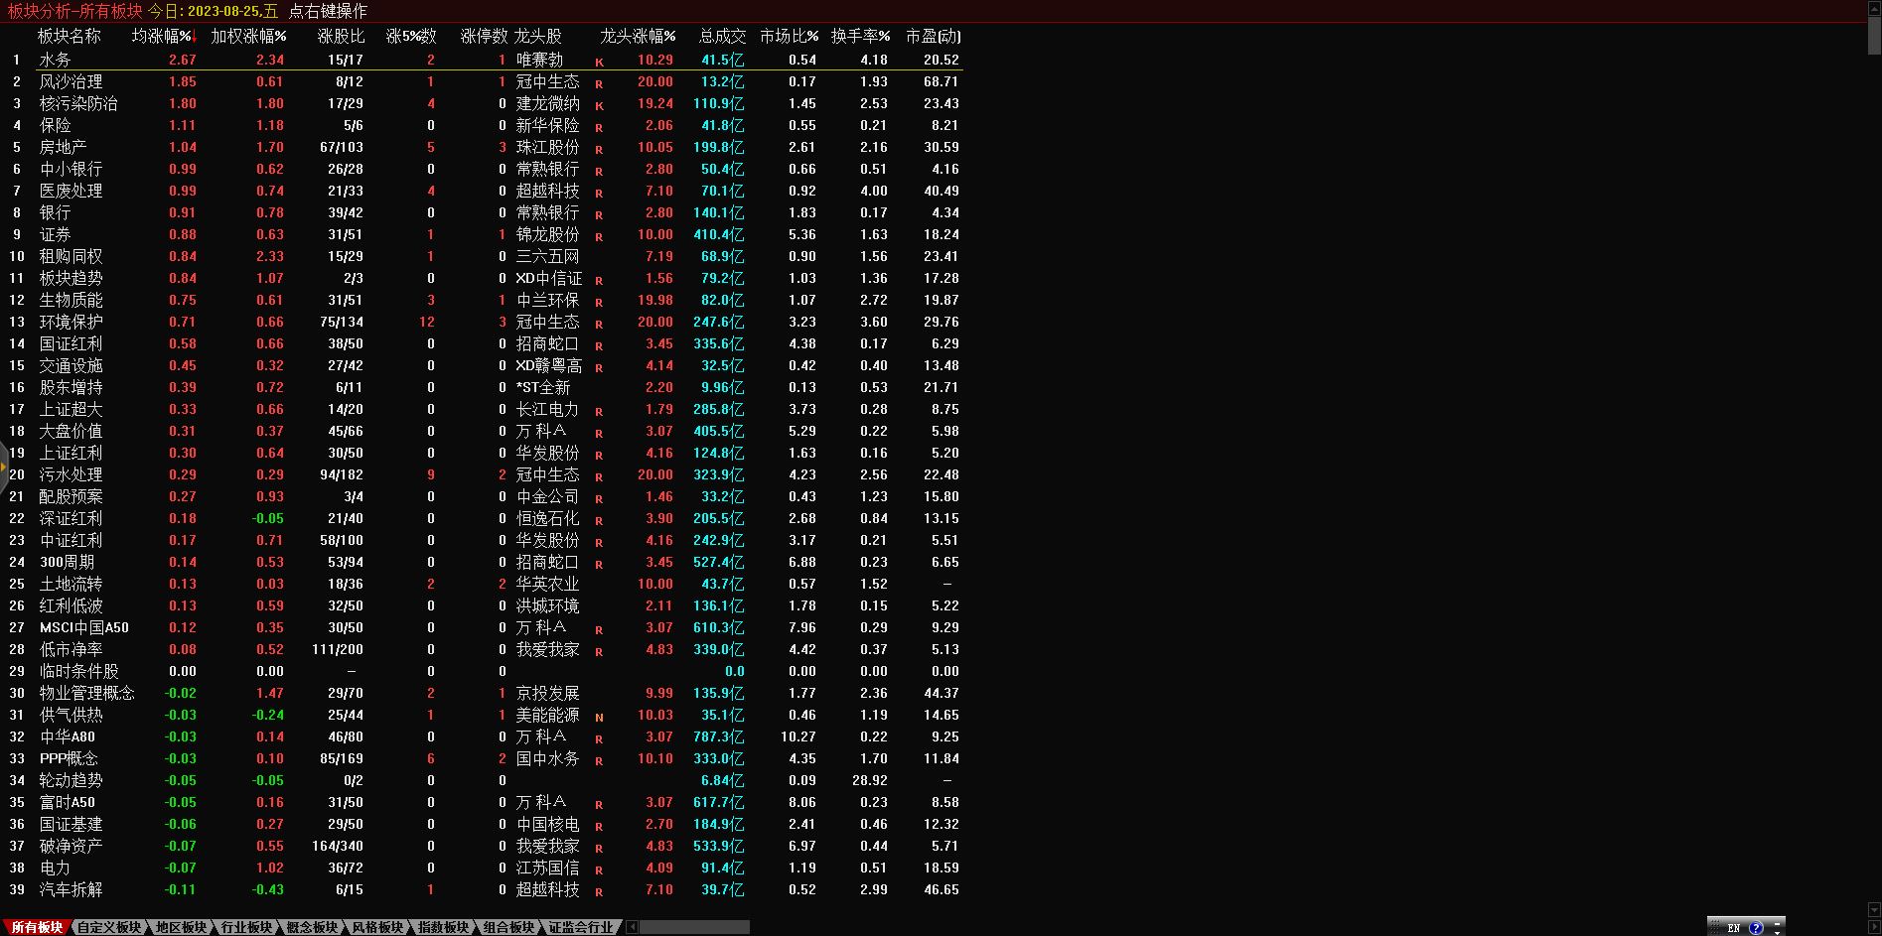Screen dimensions: 1882x936
Task: Switch to the 概念板块 tab
Action: click(x=311, y=927)
